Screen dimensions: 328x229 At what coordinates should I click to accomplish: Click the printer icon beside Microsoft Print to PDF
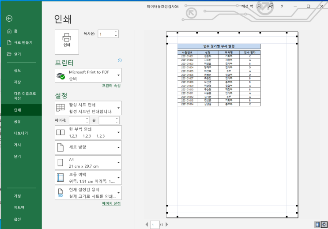click(60, 76)
